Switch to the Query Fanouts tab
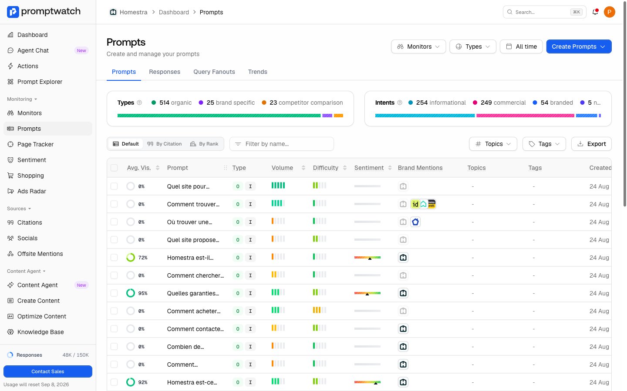The image size is (627, 391). click(214, 72)
